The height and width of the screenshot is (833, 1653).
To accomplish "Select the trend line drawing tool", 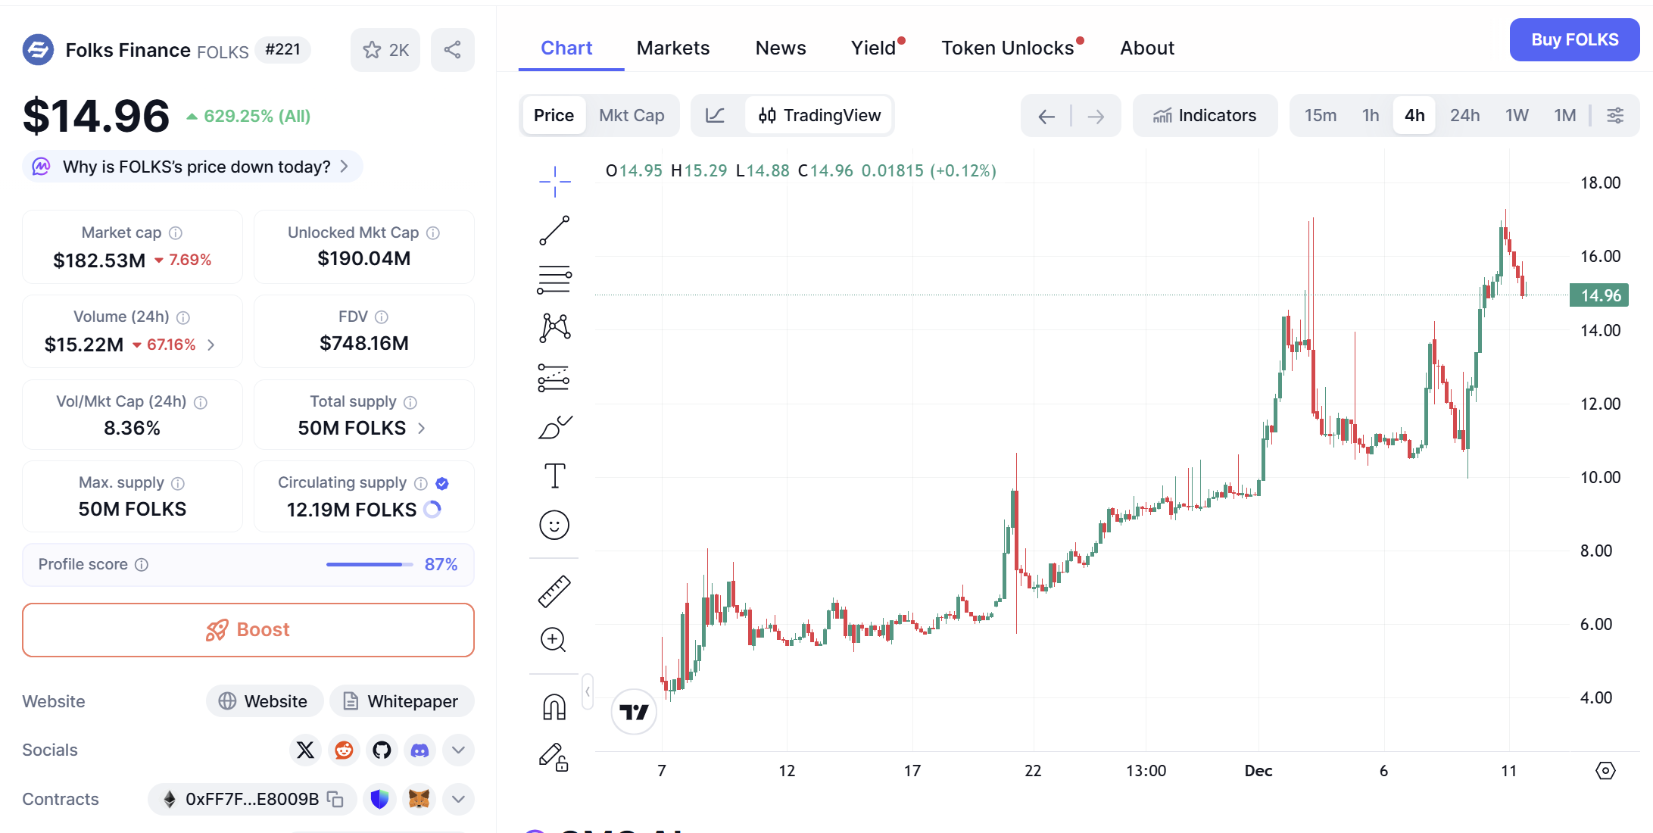I will click(554, 231).
